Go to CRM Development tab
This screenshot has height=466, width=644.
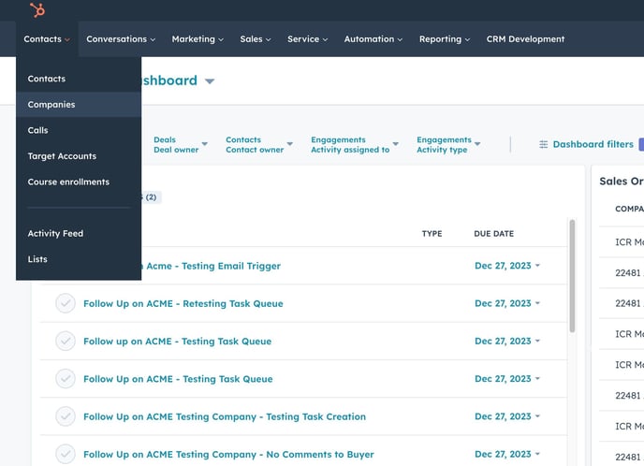525,39
